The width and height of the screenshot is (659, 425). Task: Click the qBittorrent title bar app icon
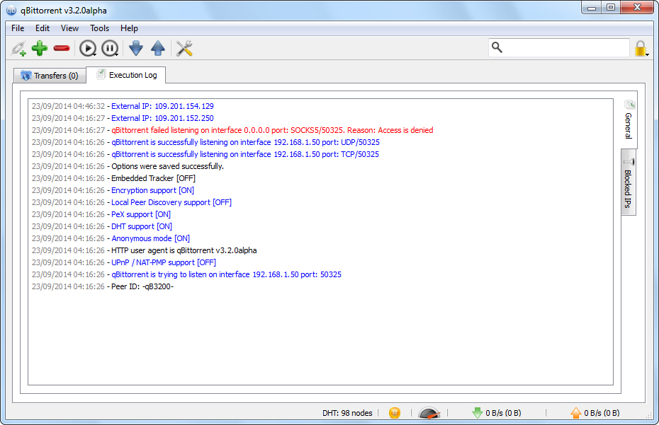[11, 10]
